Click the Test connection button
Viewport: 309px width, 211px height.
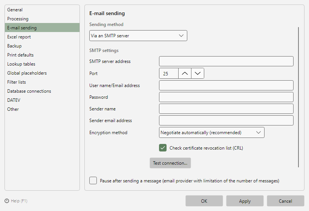[x=170, y=163]
